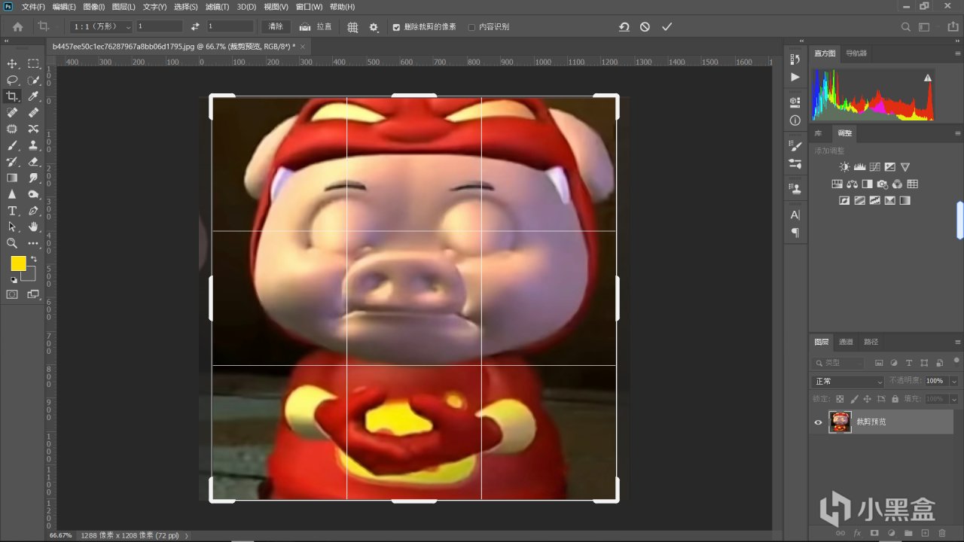
Task: Cancel the current crop operation
Action: tap(645, 26)
